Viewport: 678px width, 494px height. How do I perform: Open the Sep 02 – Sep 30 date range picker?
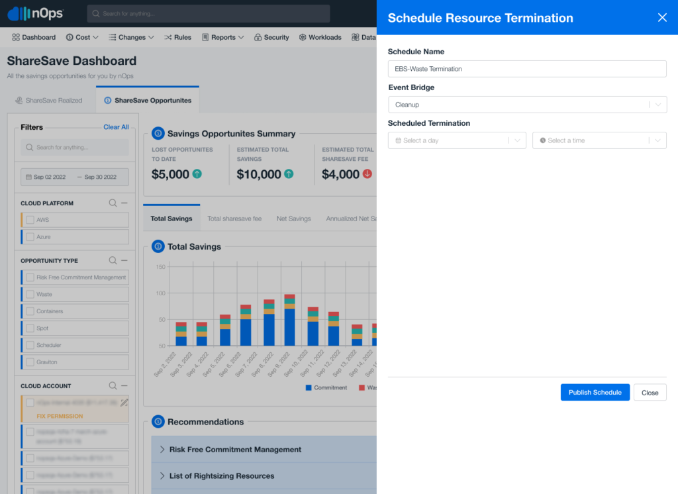click(75, 177)
